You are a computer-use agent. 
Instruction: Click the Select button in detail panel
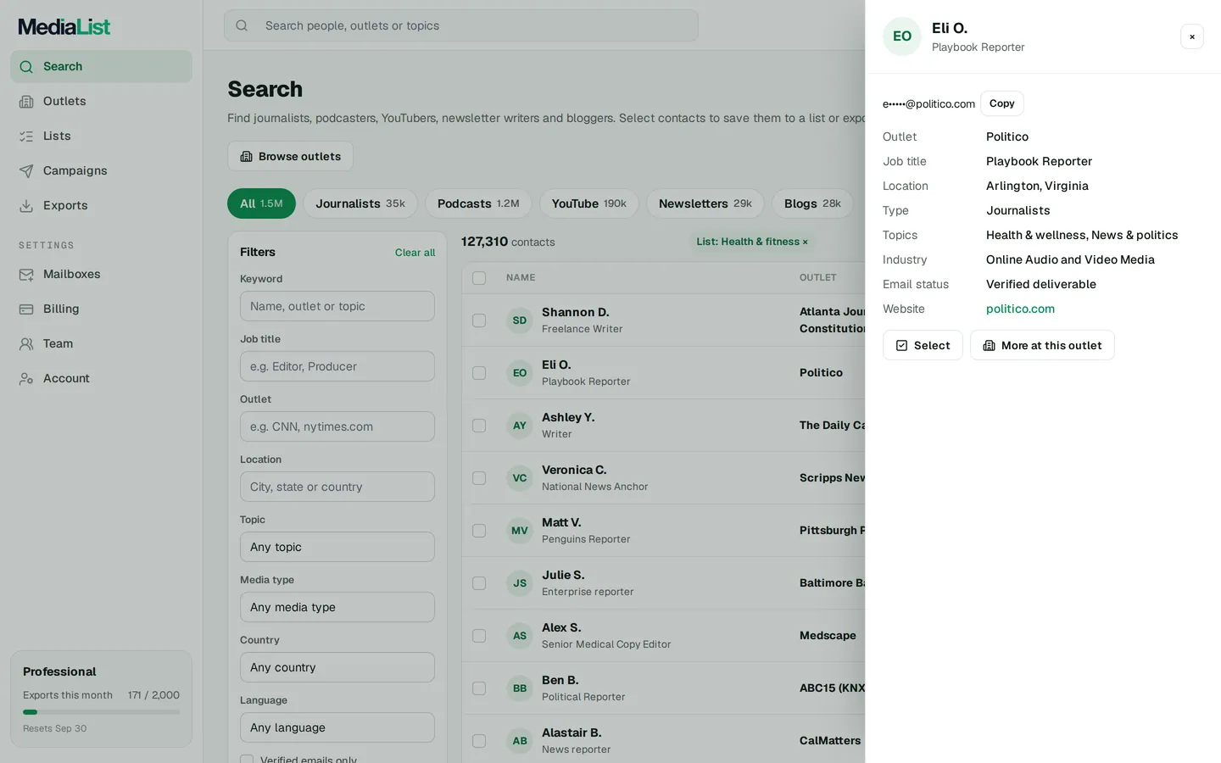pyautogui.click(x=923, y=345)
